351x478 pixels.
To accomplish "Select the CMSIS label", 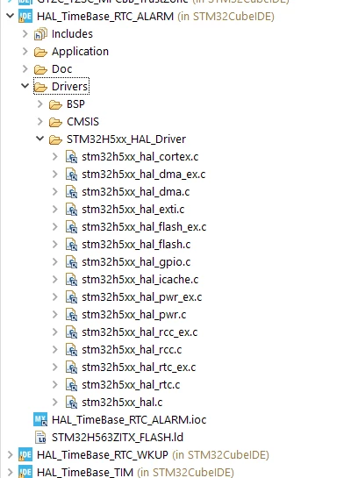I will pyautogui.click(x=83, y=122).
